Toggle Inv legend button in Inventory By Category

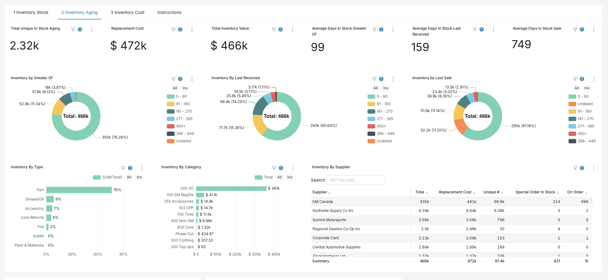tap(290, 177)
